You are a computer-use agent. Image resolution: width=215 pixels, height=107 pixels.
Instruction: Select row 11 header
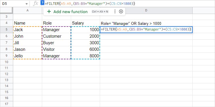pos(7,68)
